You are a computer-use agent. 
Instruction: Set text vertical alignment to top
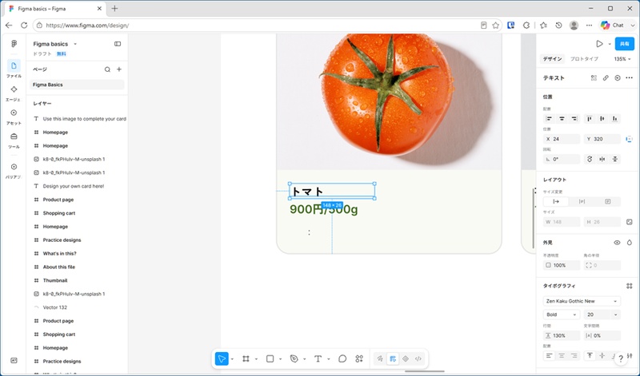[x=590, y=355]
